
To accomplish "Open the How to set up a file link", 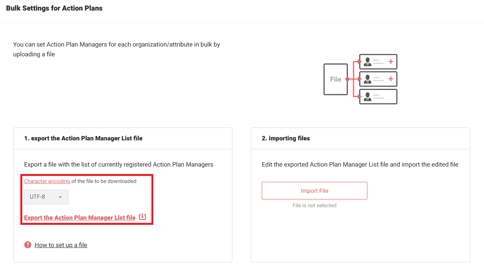I will click(x=61, y=245).
